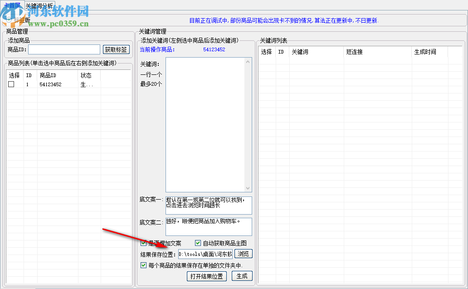Click the keyword box scroll up arrow
The width and height of the screenshot is (468, 289).
[x=248, y=62]
